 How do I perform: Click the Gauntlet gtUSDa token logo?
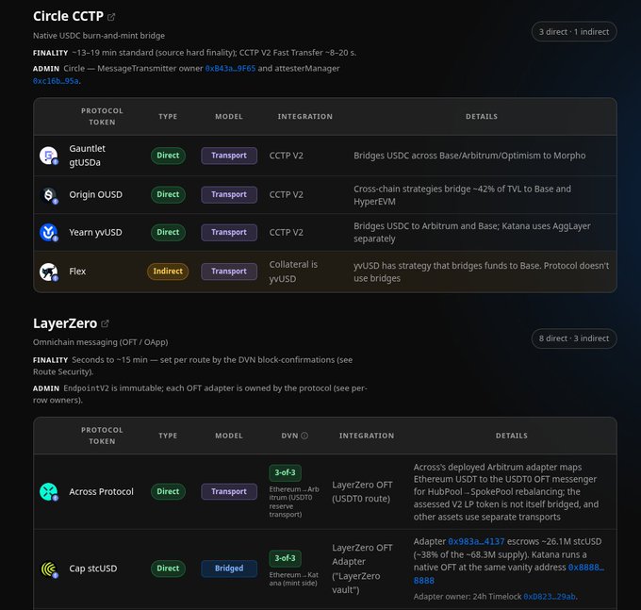(49, 156)
